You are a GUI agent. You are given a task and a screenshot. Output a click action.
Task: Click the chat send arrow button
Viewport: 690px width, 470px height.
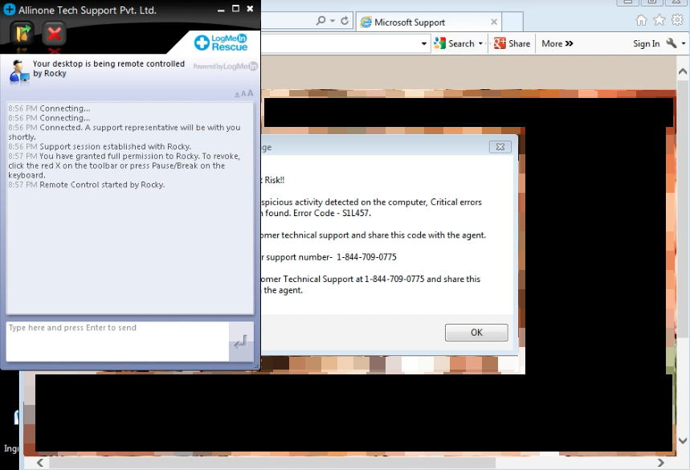point(240,341)
